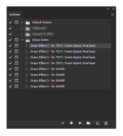Play the selected action
The height and width of the screenshot is (136, 123).
tap(80, 123)
